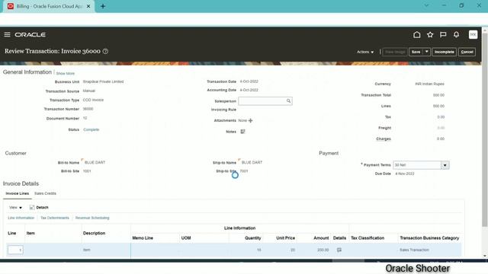The image size is (488, 274).
Task: Open the favorites star icon
Action: tap(430, 34)
